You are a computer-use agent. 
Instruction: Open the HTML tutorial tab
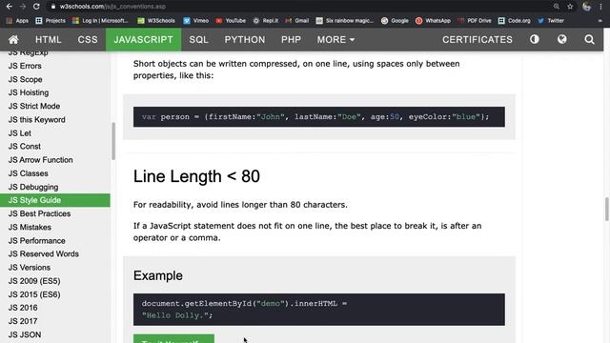click(x=49, y=39)
